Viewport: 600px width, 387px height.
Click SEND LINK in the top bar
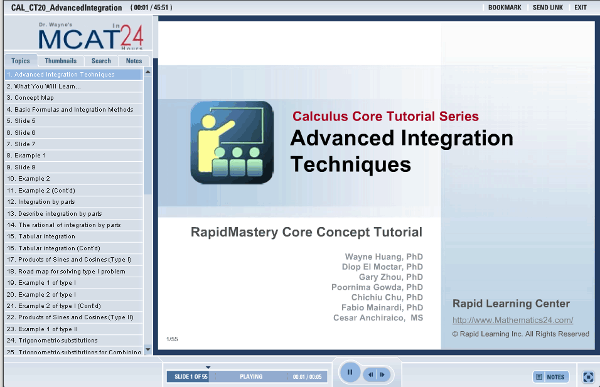[548, 8]
